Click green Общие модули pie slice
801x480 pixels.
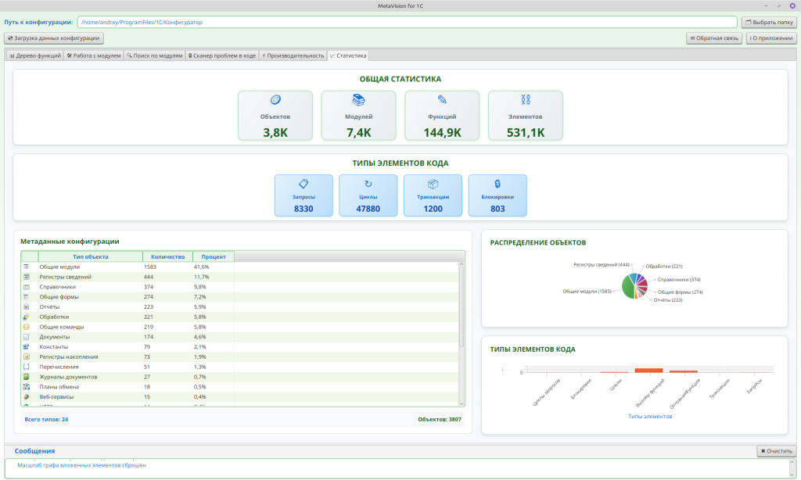click(627, 287)
